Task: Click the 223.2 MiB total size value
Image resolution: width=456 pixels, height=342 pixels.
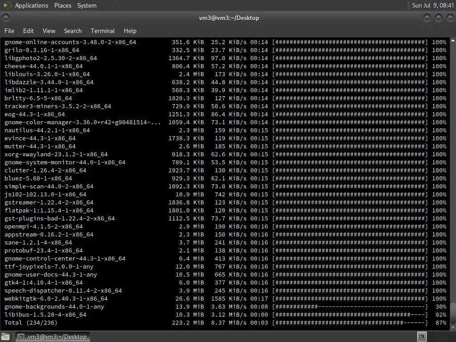Action: coord(188,323)
